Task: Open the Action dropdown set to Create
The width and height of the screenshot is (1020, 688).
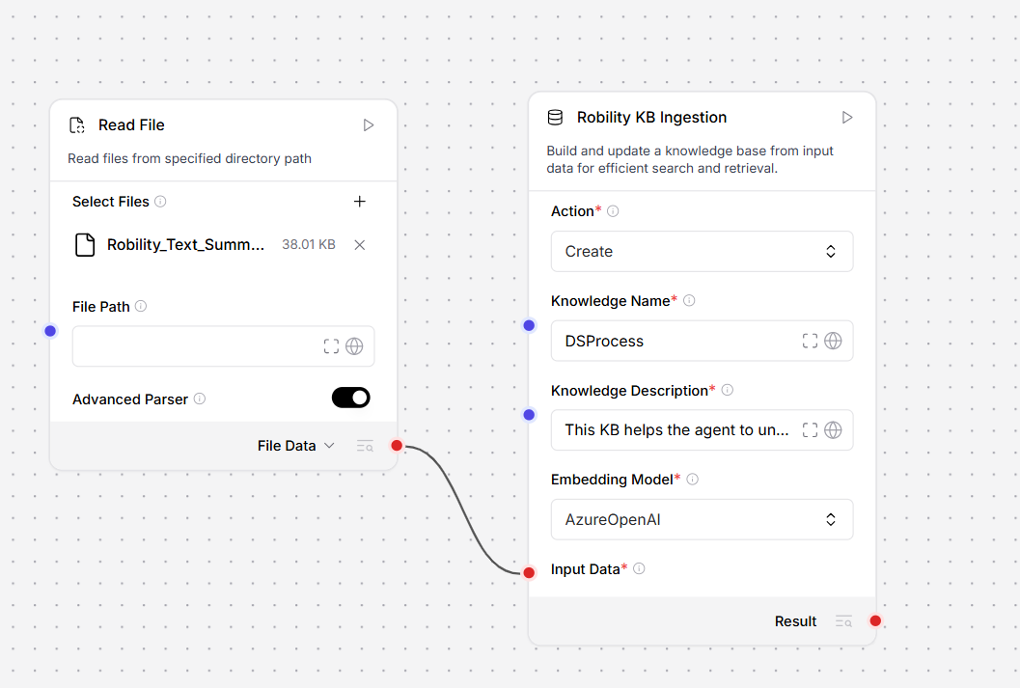Action: point(702,252)
